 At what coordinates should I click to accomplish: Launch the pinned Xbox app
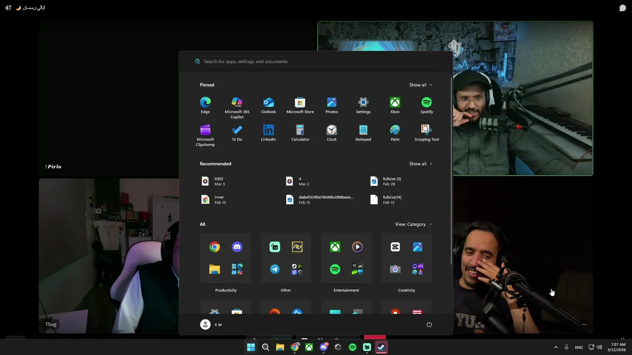(395, 106)
